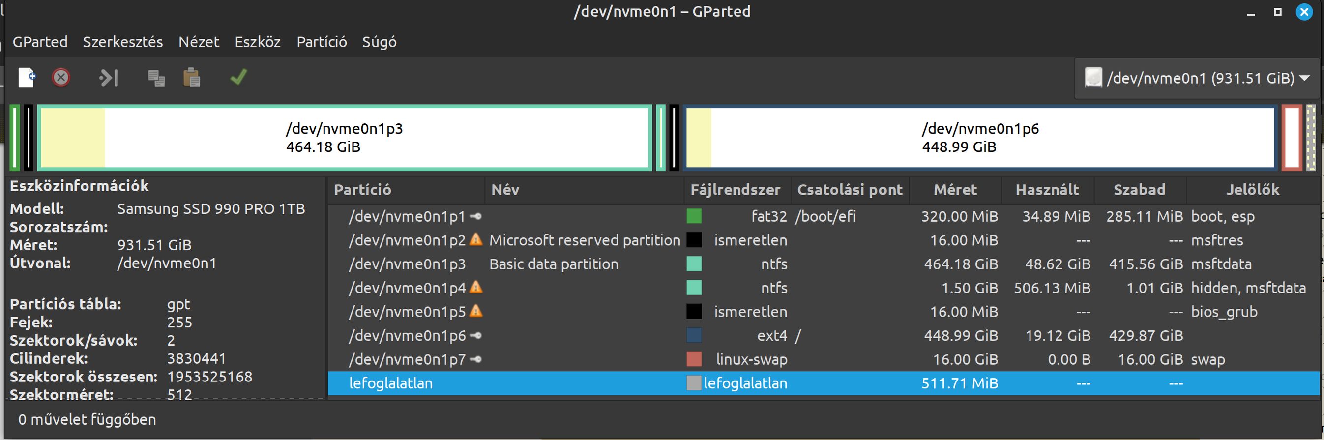This screenshot has height=440, width=1324.
Task: Click the warning icon beside nvme0n1p4
Action: pyautogui.click(x=476, y=287)
